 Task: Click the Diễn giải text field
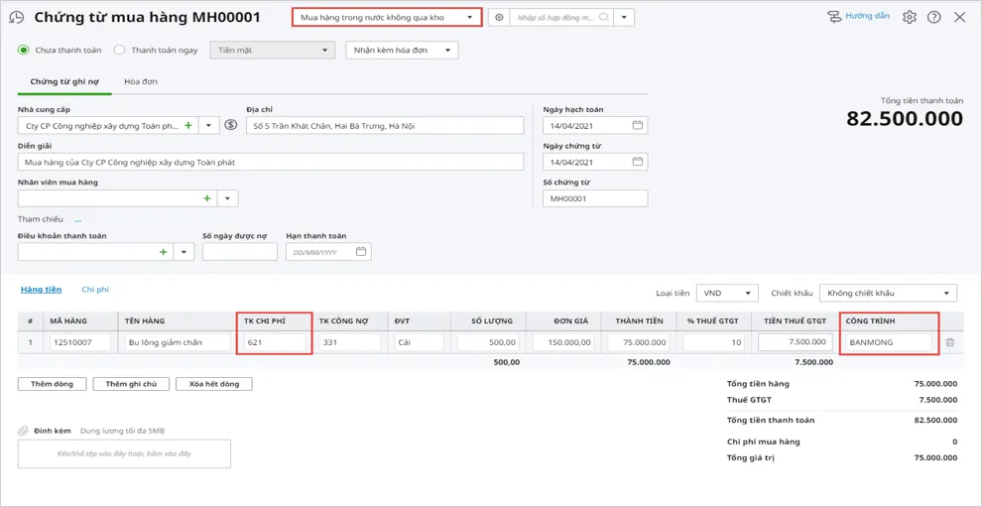pos(270,163)
